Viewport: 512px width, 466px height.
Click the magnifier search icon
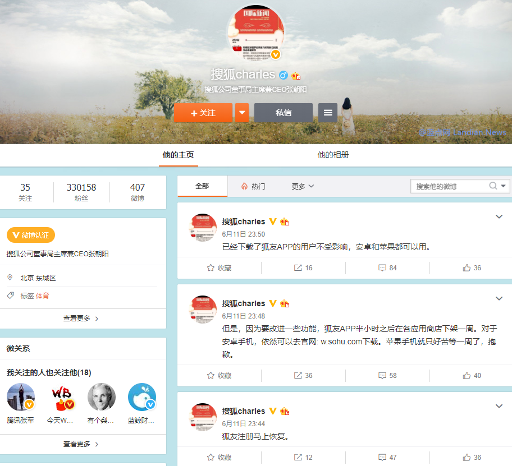point(493,186)
